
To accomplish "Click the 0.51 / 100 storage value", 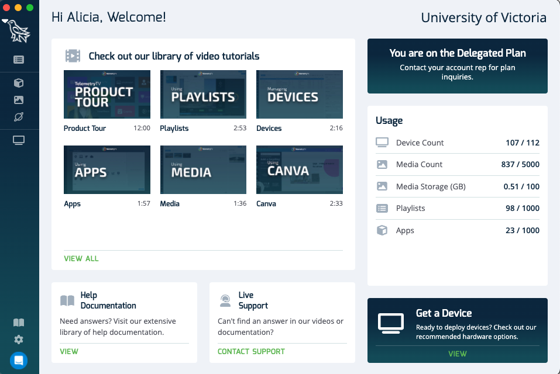I will (x=521, y=186).
